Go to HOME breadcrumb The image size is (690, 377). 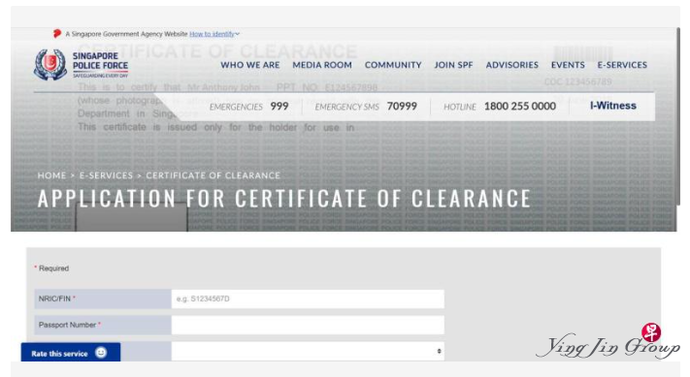[x=51, y=175]
